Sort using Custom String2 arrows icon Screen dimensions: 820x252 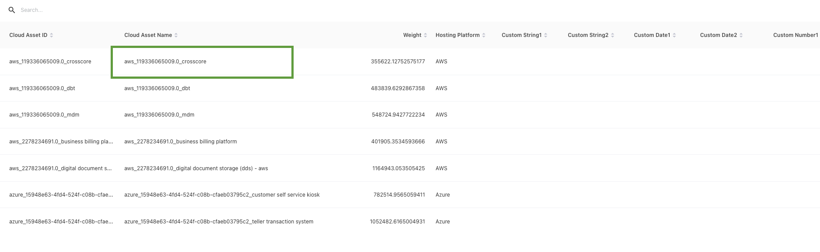tap(613, 35)
